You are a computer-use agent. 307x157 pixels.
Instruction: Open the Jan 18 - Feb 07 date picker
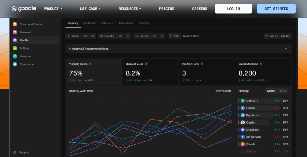tap(278, 36)
